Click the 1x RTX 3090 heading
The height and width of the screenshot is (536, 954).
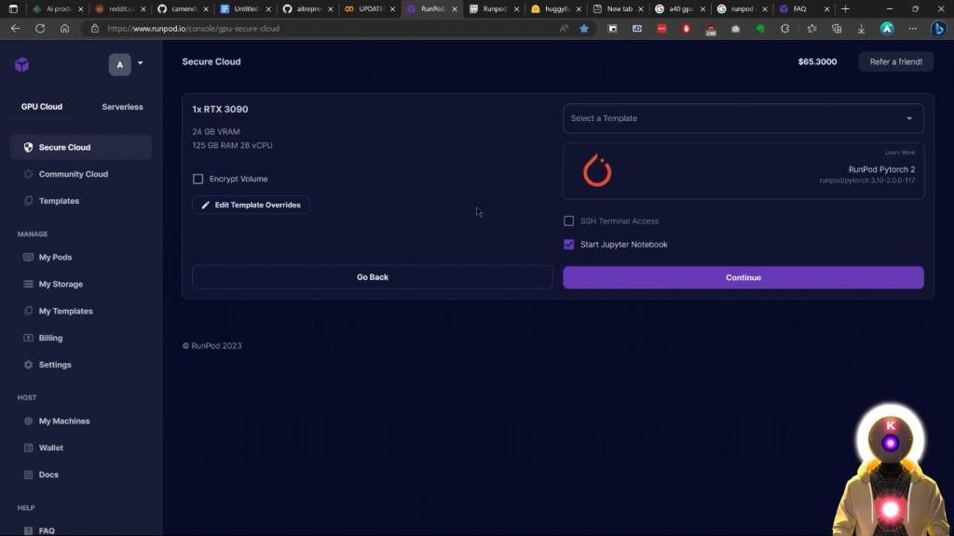[220, 110]
